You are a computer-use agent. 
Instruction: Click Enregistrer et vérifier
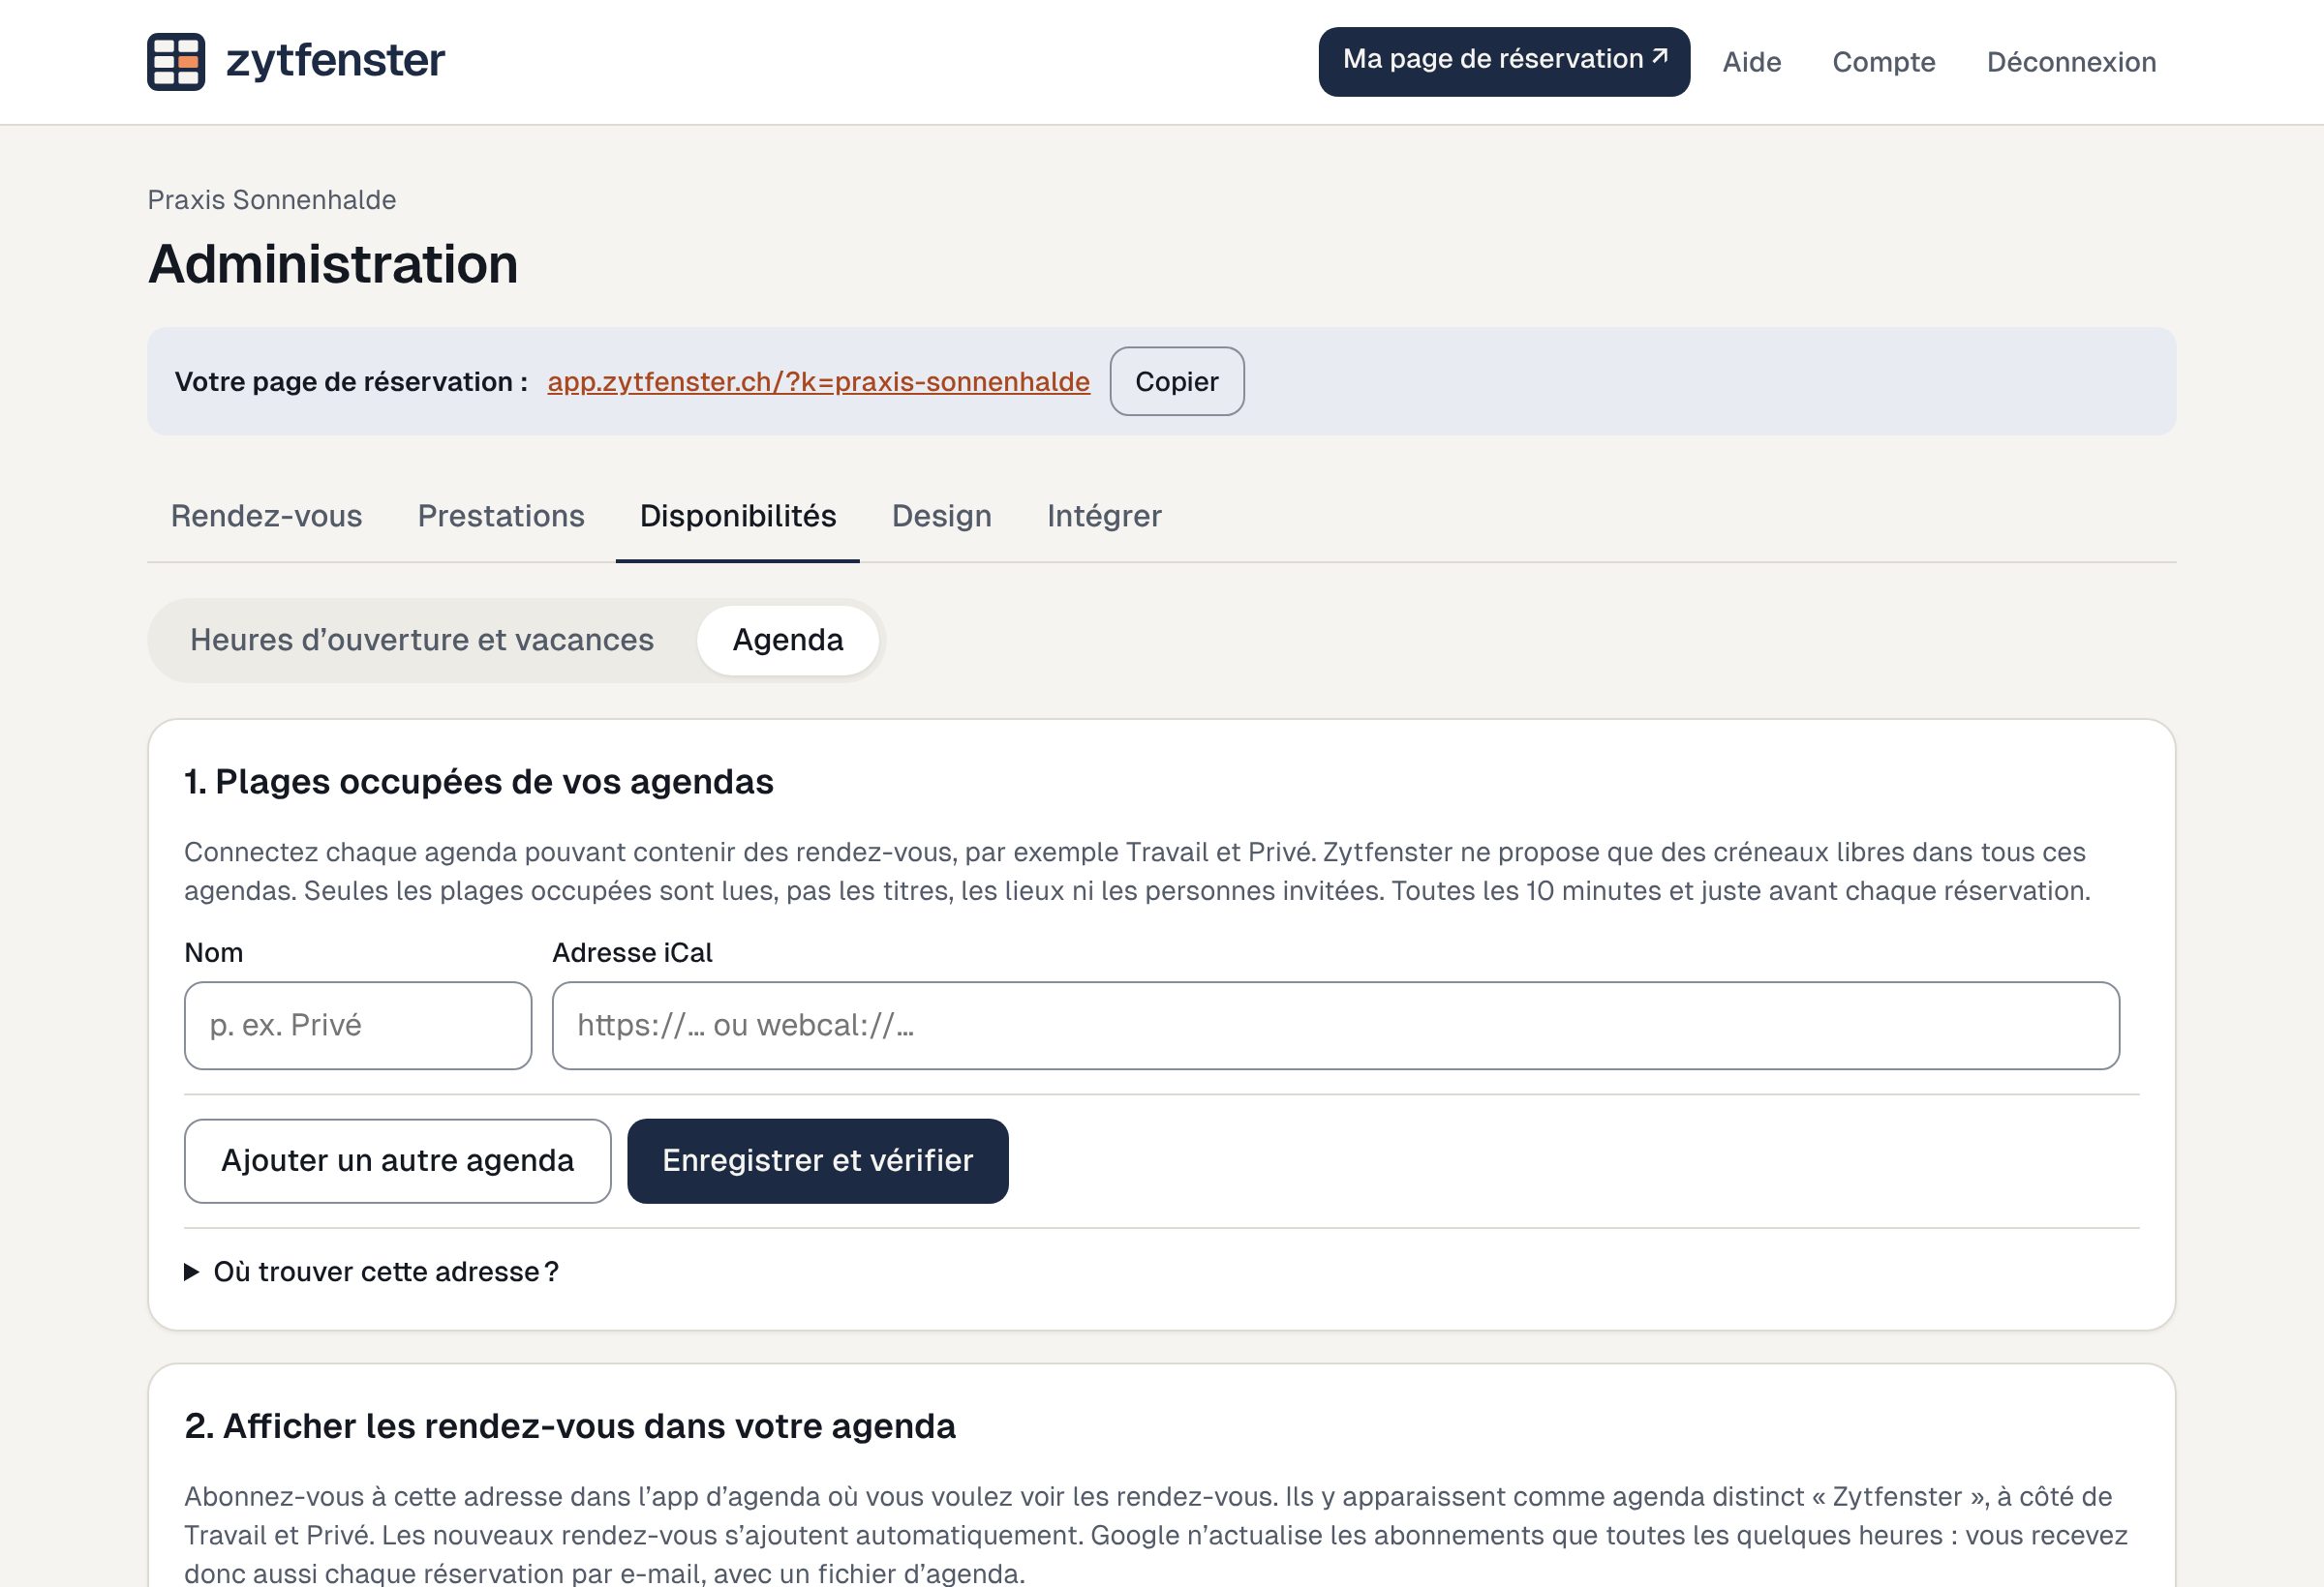pos(818,1161)
